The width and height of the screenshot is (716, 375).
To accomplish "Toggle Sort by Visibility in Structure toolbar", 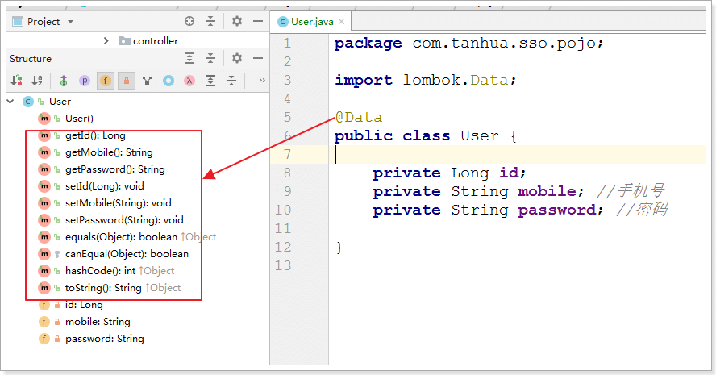I will [17, 81].
